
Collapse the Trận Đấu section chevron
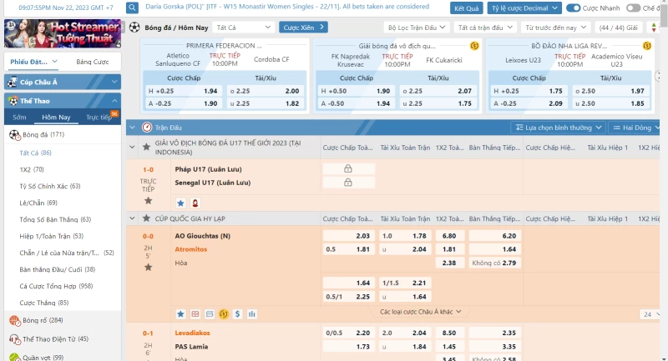click(x=132, y=127)
